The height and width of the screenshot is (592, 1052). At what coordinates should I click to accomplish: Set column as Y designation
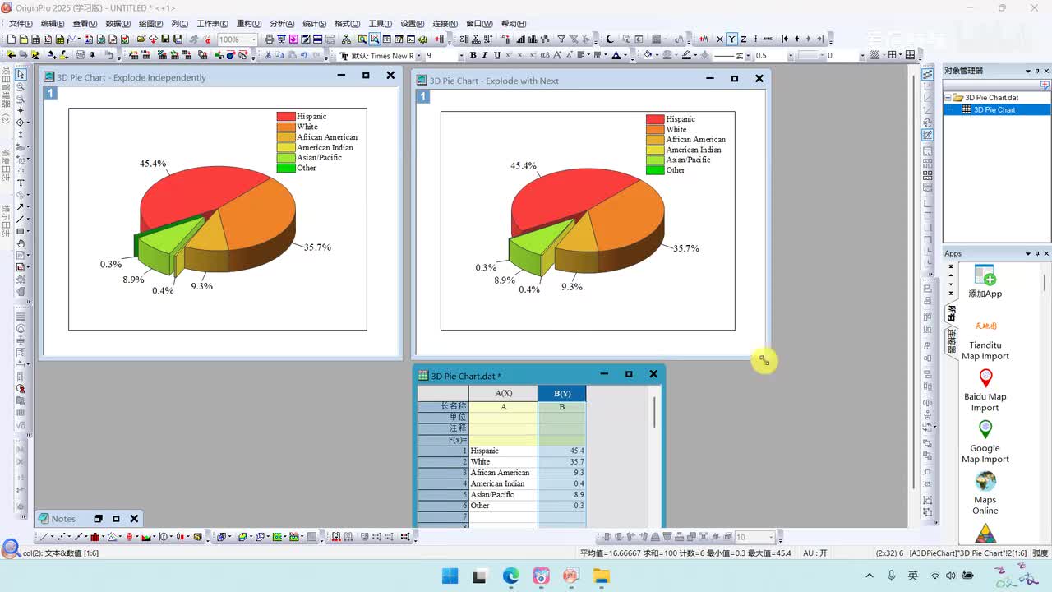click(x=731, y=39)
